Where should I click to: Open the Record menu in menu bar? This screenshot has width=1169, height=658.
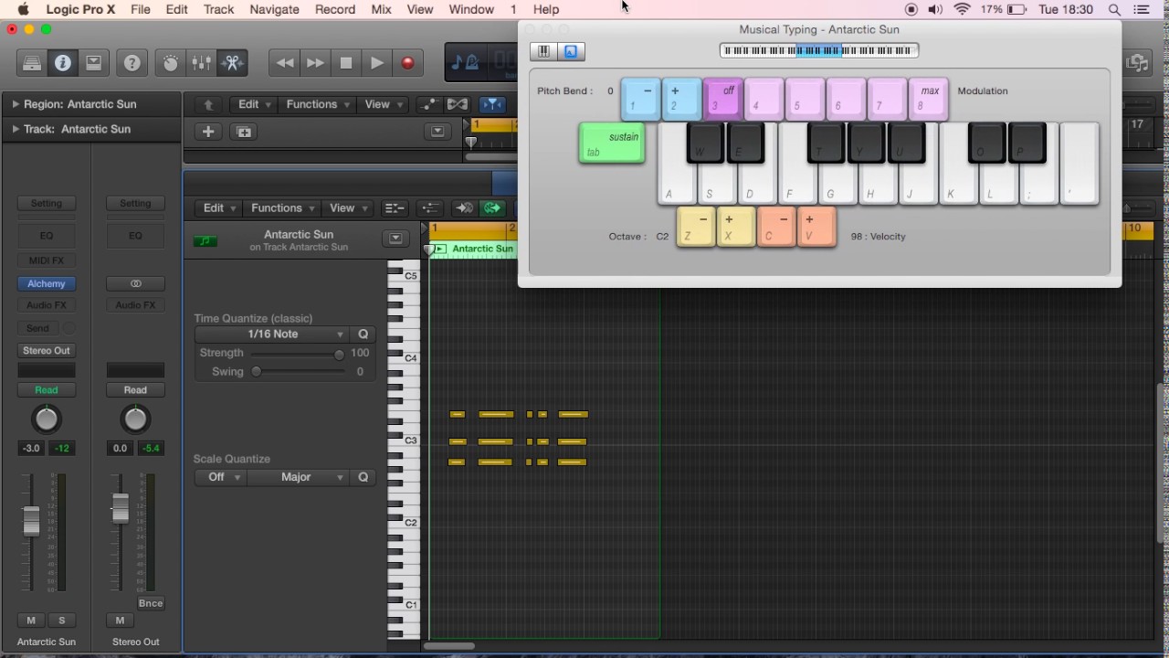[x=335, y=10]
